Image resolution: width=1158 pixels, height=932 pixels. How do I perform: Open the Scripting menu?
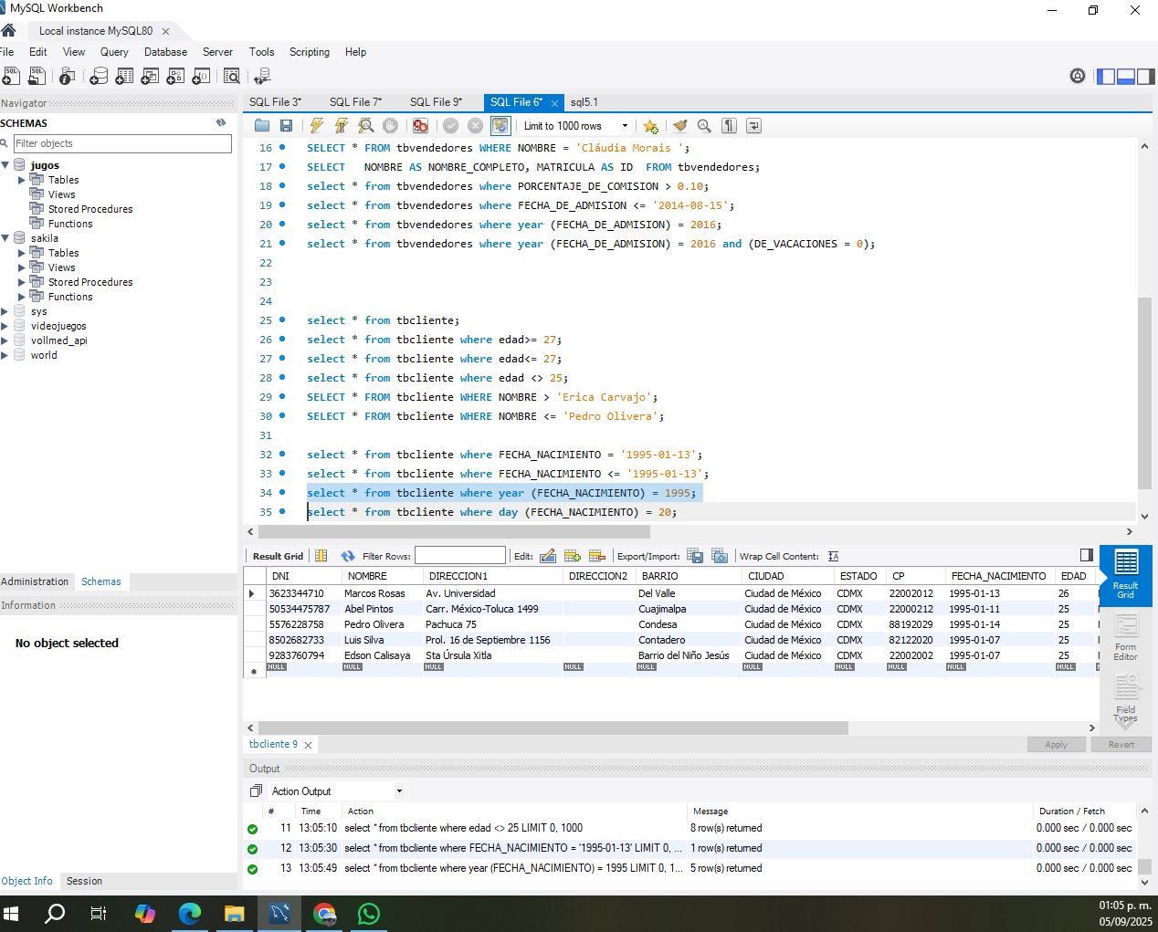(310, 52)
